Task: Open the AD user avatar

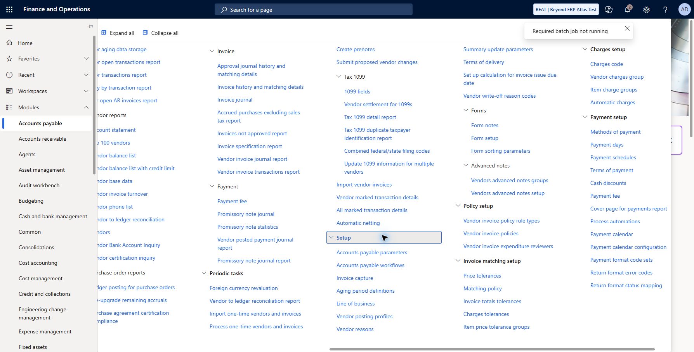Action: tap(684, 9)
